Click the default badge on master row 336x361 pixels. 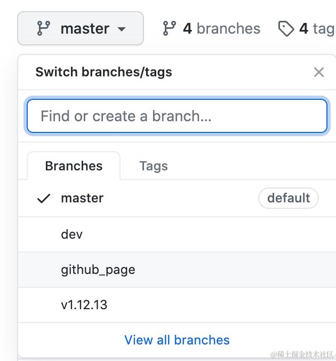point(289,198)
